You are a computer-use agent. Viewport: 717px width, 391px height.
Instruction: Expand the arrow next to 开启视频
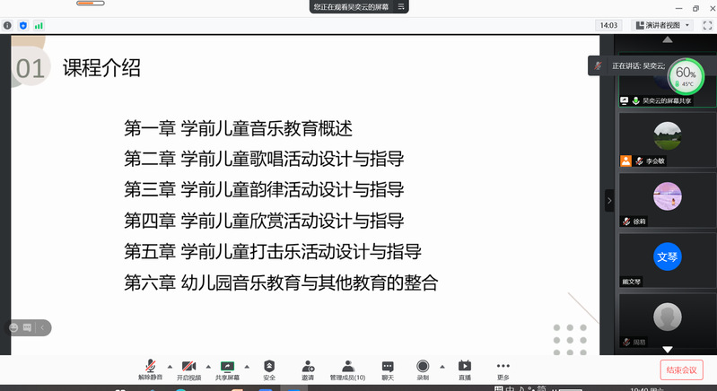[x=208, y=366]
